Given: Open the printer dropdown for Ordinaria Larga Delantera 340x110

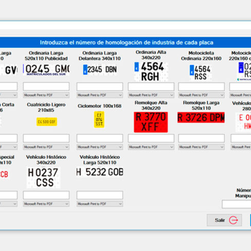Looking at the screenshot, I should [x=100, y=95].
